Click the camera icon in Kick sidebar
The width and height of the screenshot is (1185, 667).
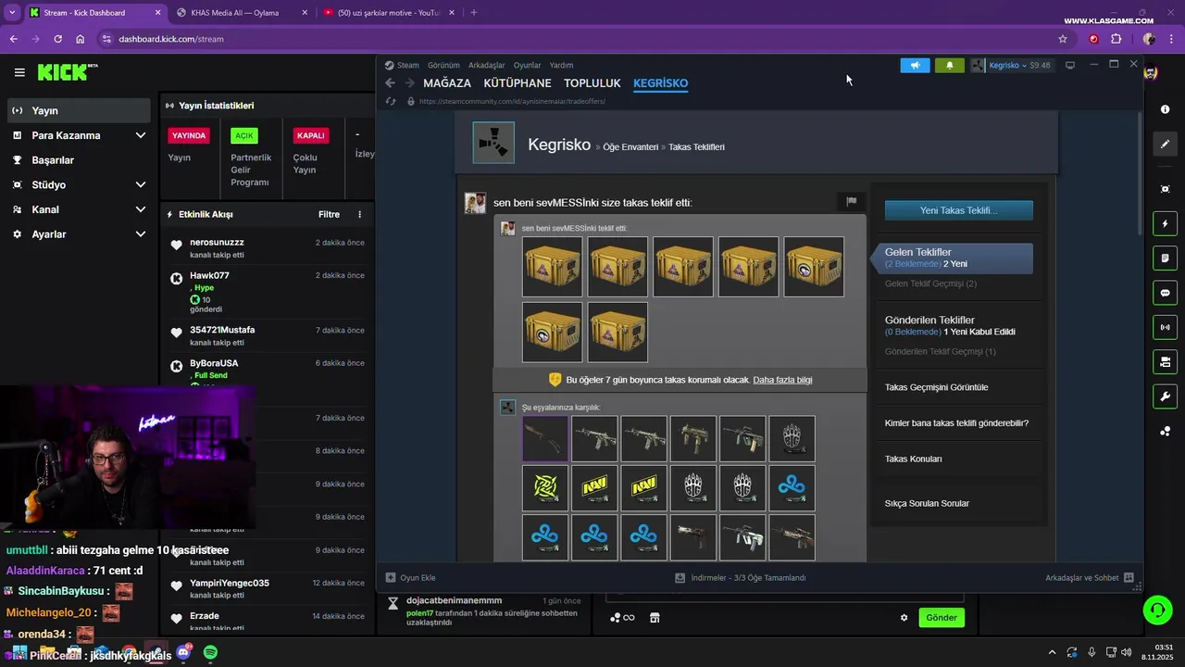pyautogui.click(x=1165, y=361)
